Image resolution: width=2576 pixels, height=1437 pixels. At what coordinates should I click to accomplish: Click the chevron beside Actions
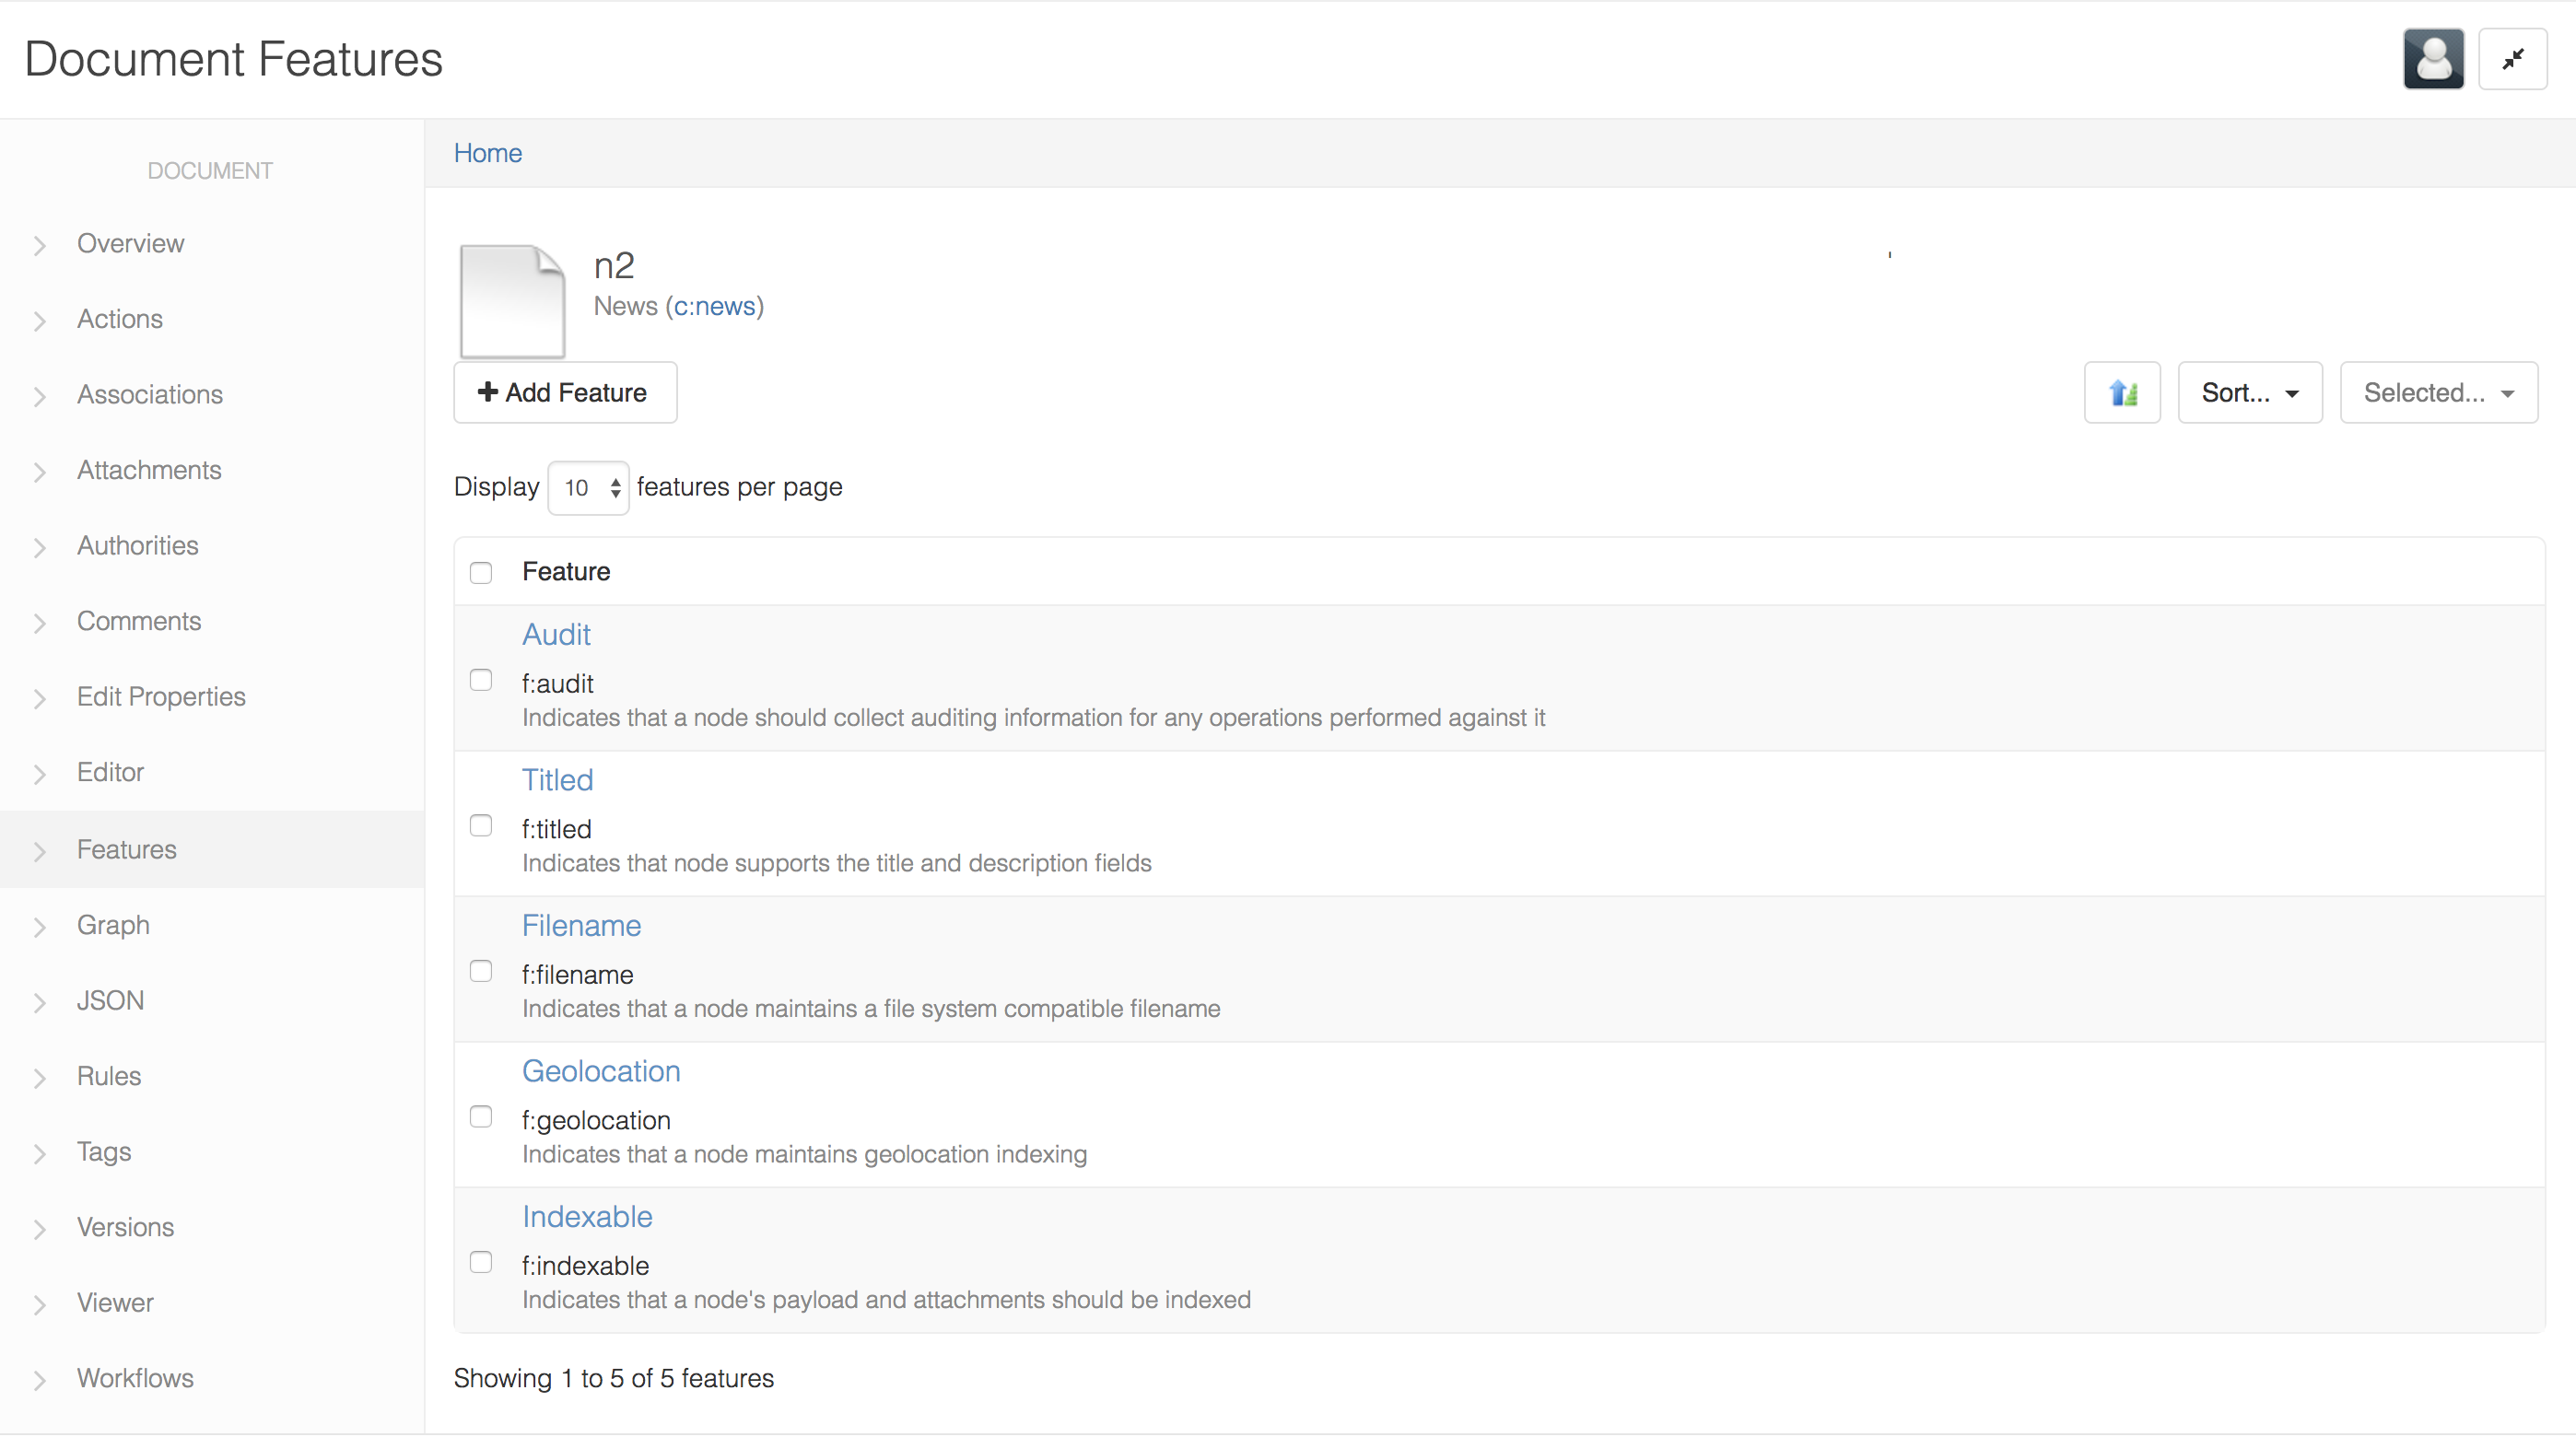click(x=40, y=321)
